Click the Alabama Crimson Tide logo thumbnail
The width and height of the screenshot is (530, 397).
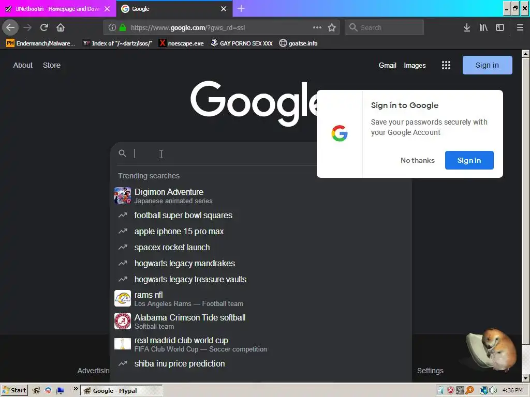[123, 321]
